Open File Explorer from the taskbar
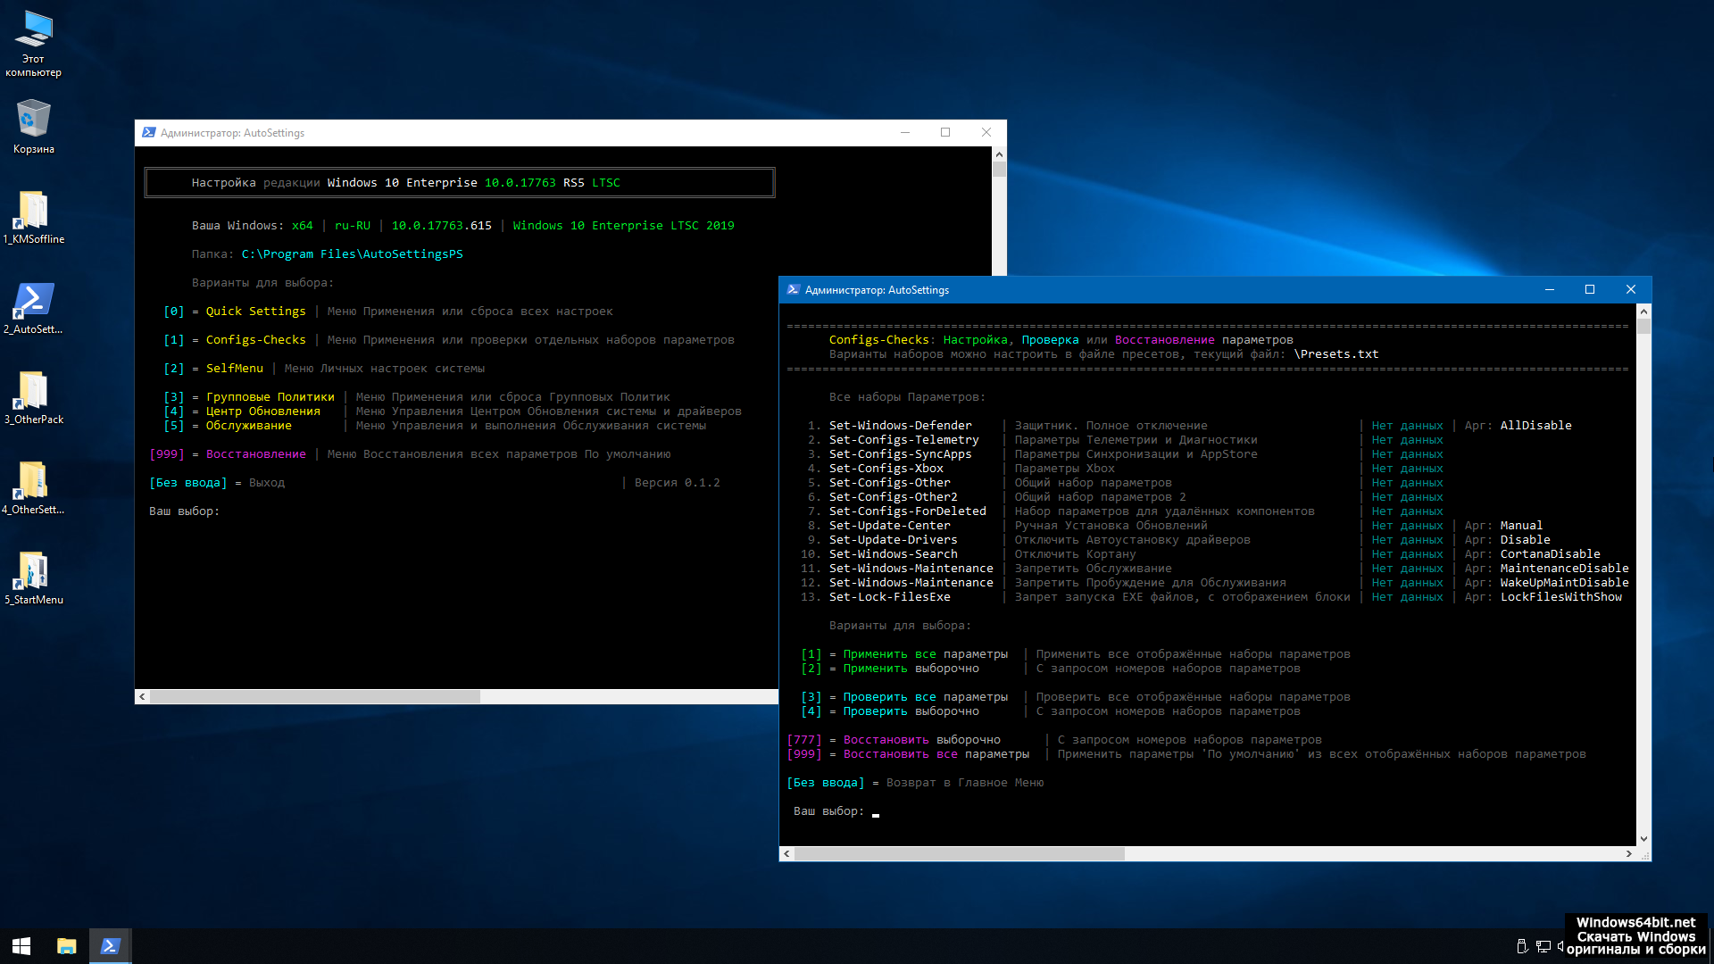Screen dimensions: 1714x964 (x=66, y=946)
